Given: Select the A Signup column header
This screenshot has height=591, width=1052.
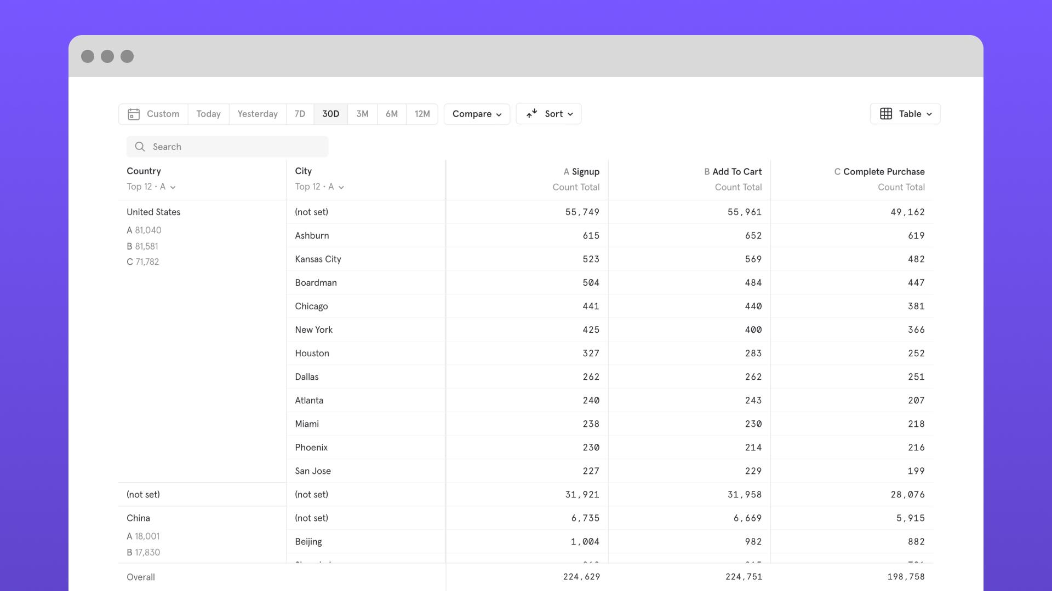Looking at the screenshot, I should click(x=581, y=171).
